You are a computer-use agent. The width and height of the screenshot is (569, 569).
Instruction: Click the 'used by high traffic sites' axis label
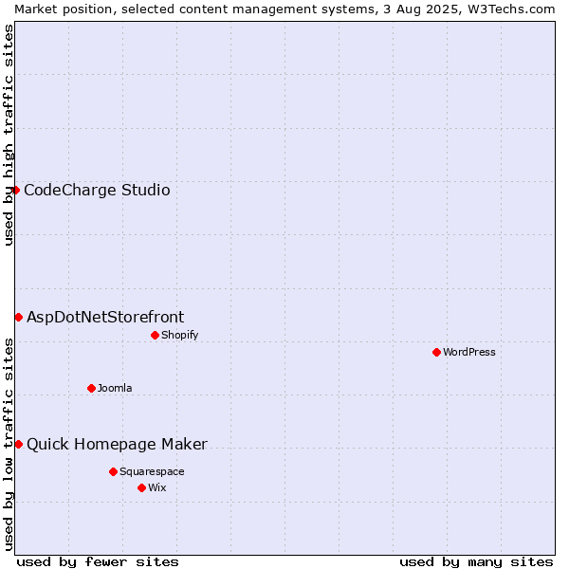(8, 135)
